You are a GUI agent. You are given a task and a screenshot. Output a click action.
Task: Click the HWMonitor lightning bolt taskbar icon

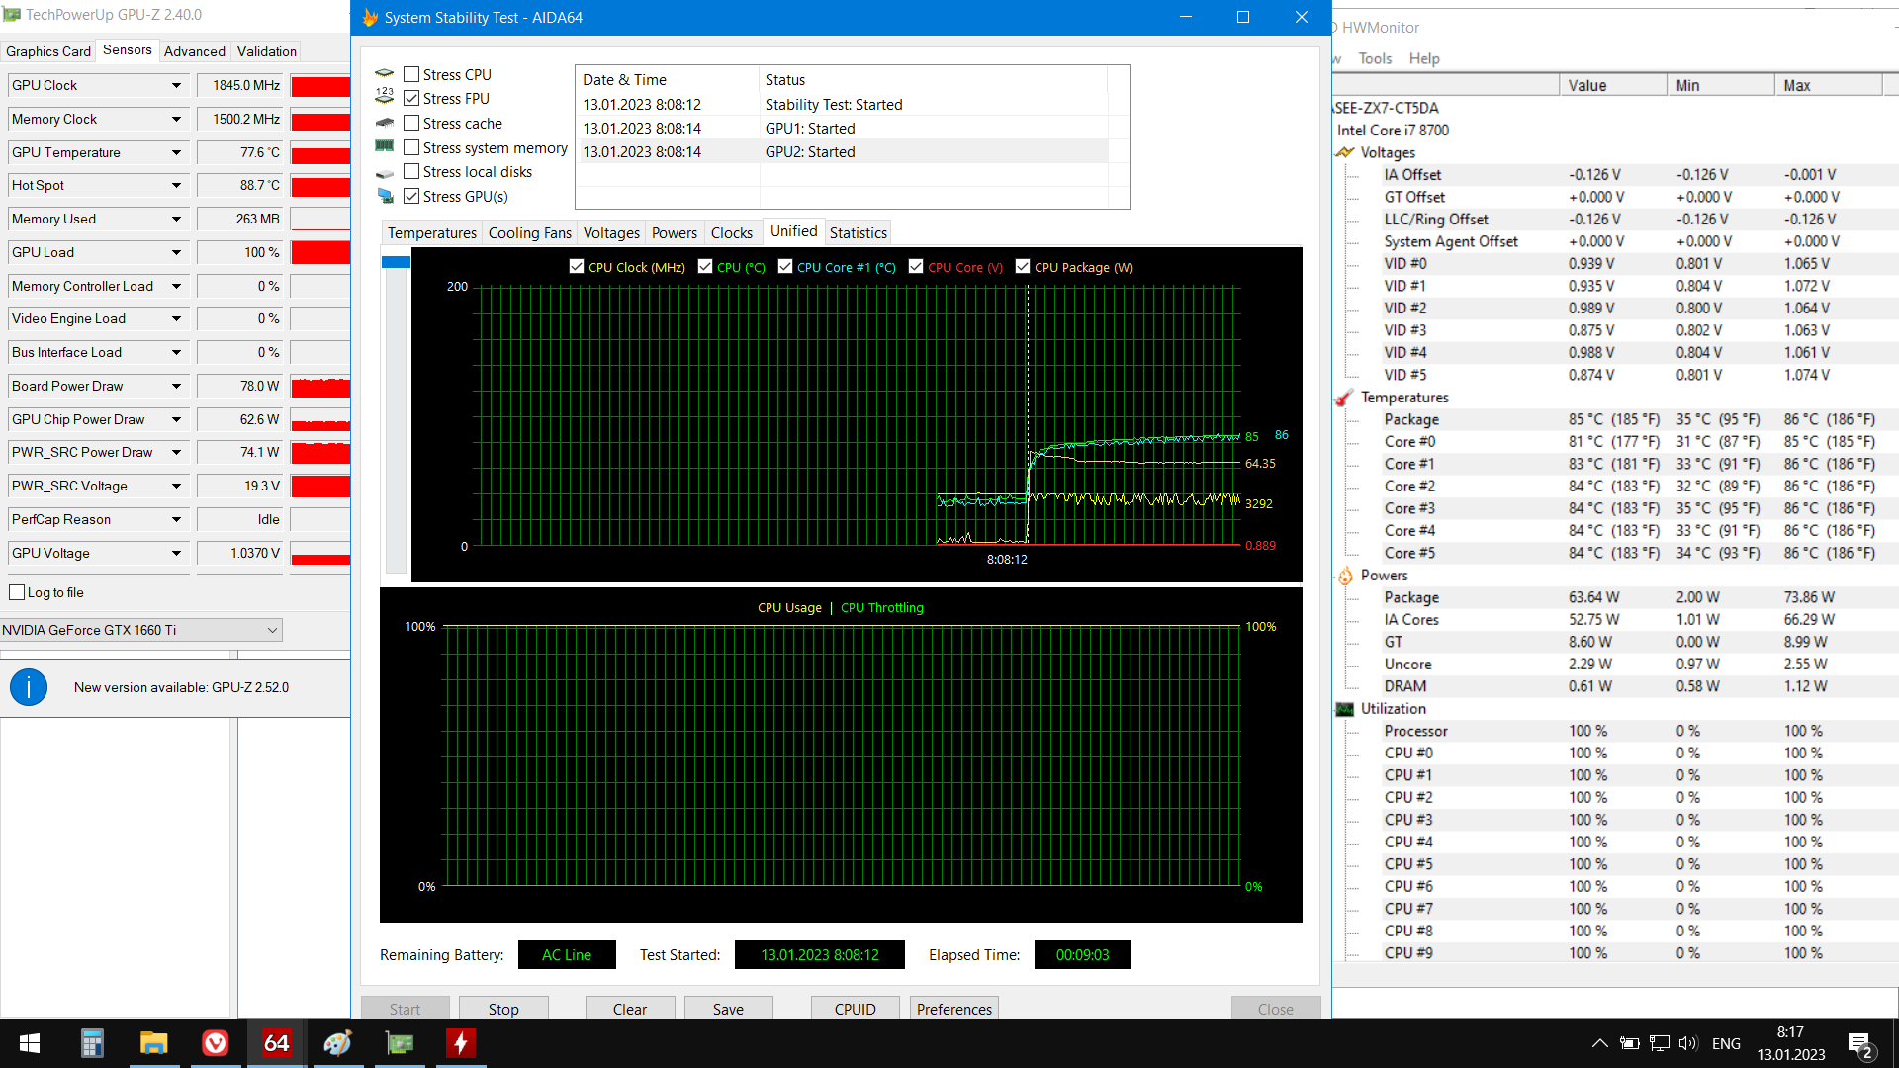tap(461, 1043)
